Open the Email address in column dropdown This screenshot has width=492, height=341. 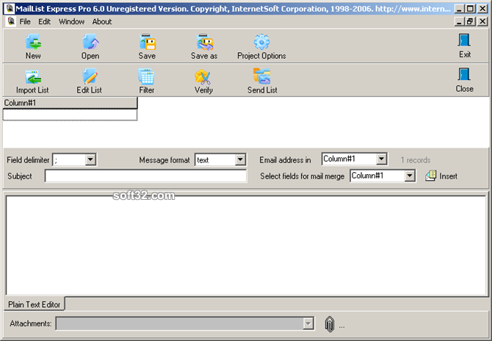pyautogui.click(x=382, y=159)
